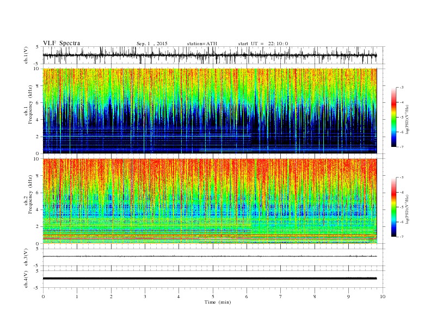Click the time axis tick label "2"

[x=111, y=297]
